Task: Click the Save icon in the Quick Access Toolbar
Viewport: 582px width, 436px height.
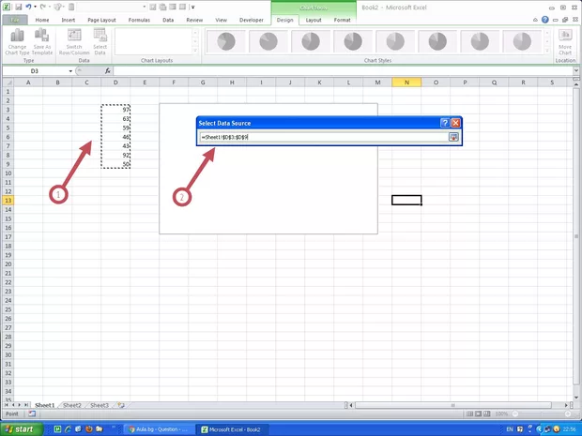Action: pos(18,7)
